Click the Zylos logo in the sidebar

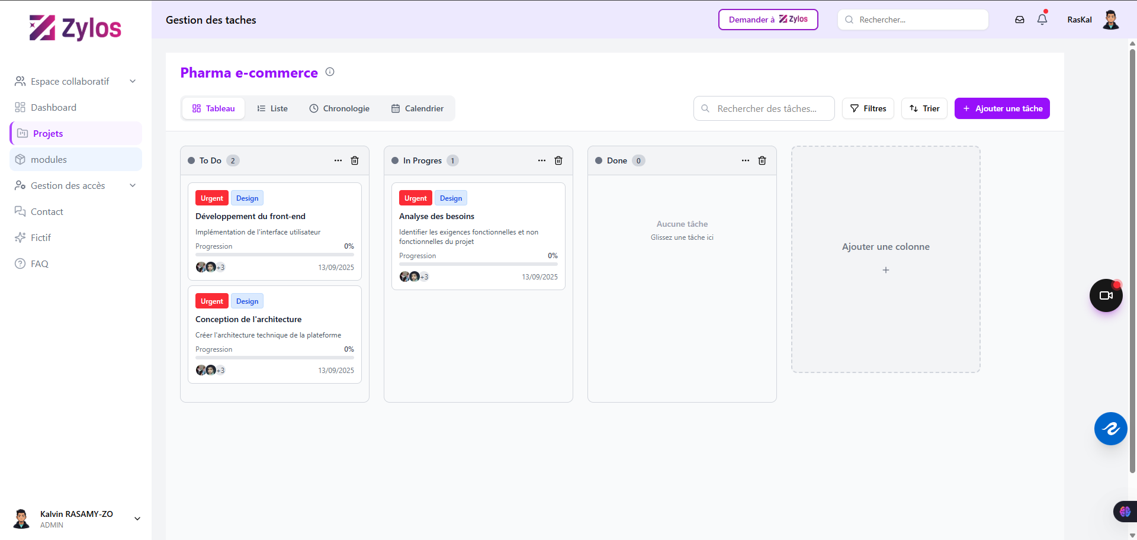pyautogui.click(x=75, y=28)
